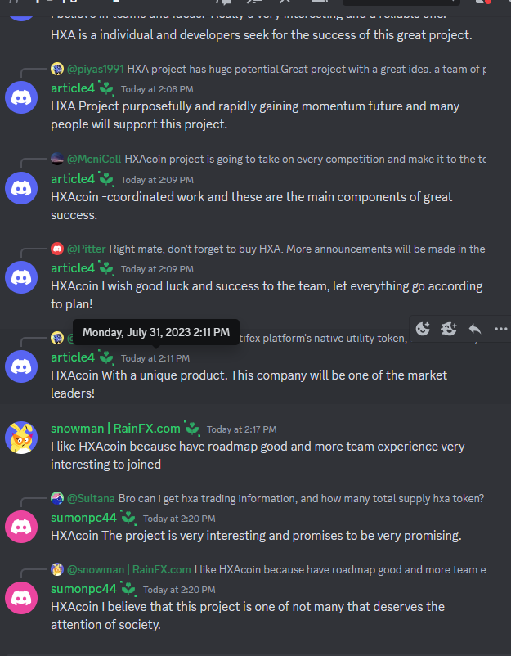Click the new member leaf badge beside snowman
The width and height of the screenshot is (511, 656).
192,429
